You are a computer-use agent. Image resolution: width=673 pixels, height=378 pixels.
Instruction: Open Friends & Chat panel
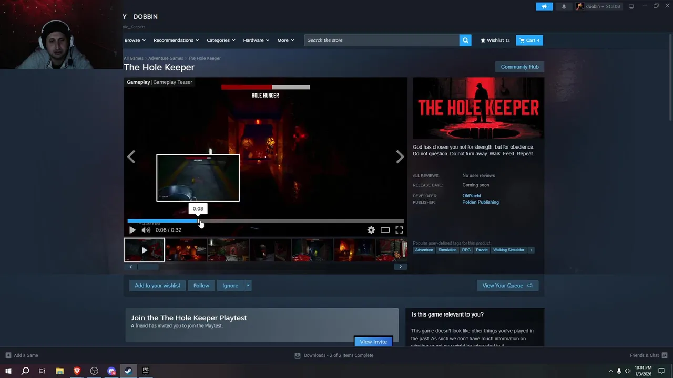648,355
